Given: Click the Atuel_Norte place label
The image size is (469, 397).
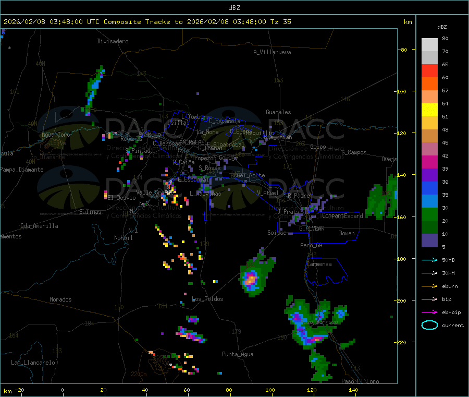Looking at the screenshot, I should [248, 175].
